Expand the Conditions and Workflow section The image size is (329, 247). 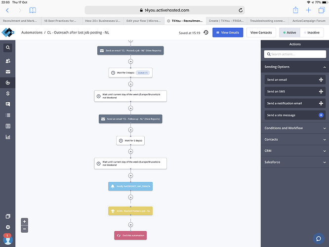click(x=294, y=128)
